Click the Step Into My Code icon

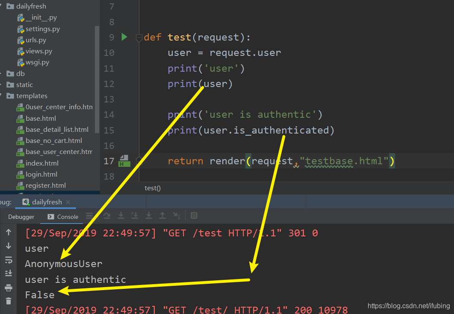coord(135,215)
